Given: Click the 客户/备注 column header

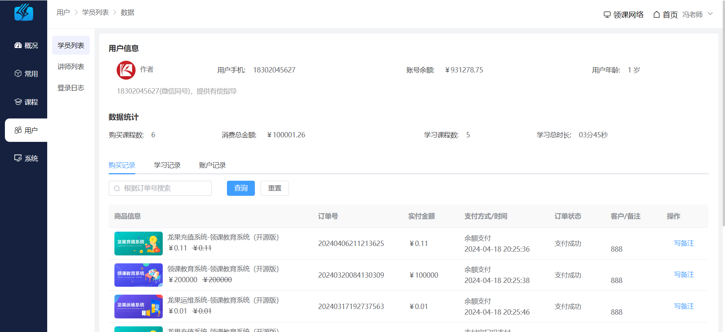Looking at the screenshot, I should point(626,216).
